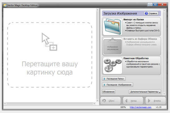Image resolution: width=170 pixels, height=113 pixels.
Task: Click the right panel scroll-down arrow
Action: click(x=164, y=94)
